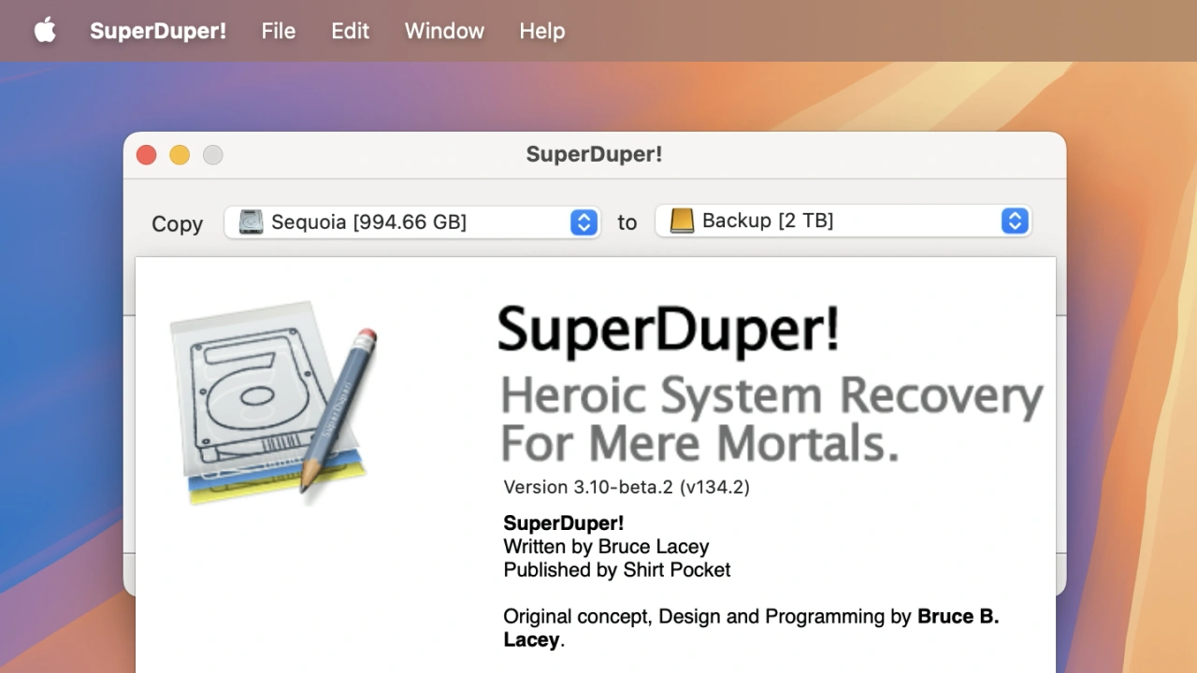Open the Backup destination volume dropdown
The height and width of the screenshot is (673, 1197).
[x=844, y=222]
